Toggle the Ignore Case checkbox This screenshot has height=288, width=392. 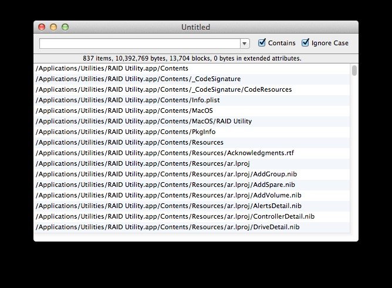(x=305, y=43)
